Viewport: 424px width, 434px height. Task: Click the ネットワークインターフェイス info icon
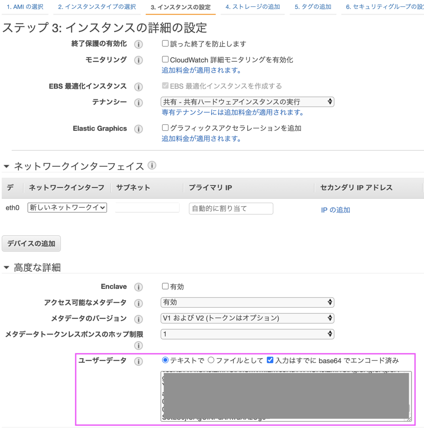coord(152,165)
